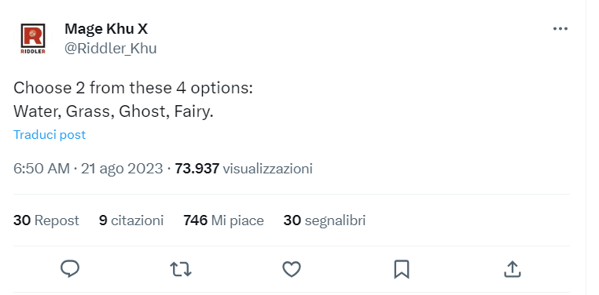View 73.937 visualizzazioni analytics
This screenshot has height=295, width=599.
click(x=244, y=169)
